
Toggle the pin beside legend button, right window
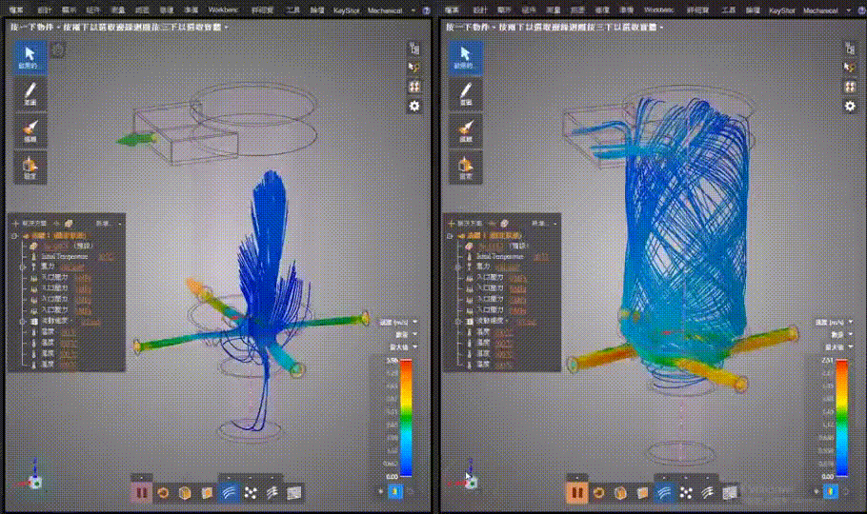click(x=817, y=491)
